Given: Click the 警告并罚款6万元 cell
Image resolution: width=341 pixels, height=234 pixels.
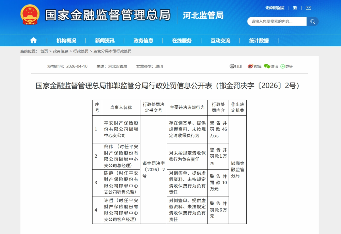Looking at the screenshot, I should (x=218, y=210).
